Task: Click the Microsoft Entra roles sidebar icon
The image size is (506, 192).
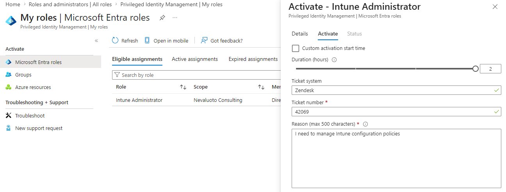Action: (x=9, y=62)
